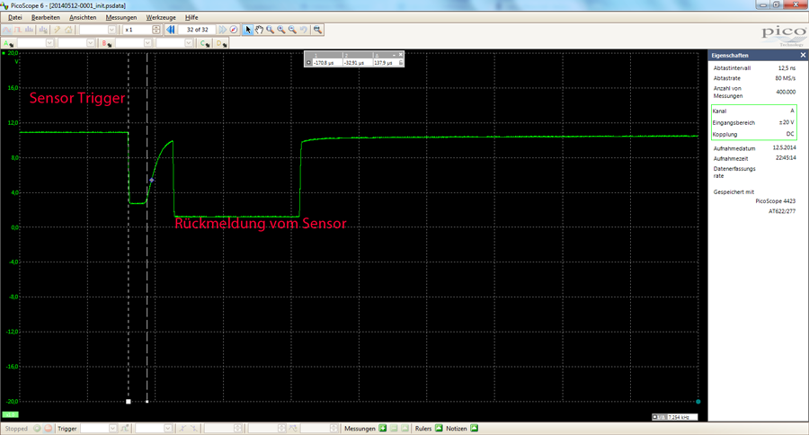The height and width of the screenshot is (435, 809).
Task: Open Channel B coupling dropdown
Action: [189, 43]
